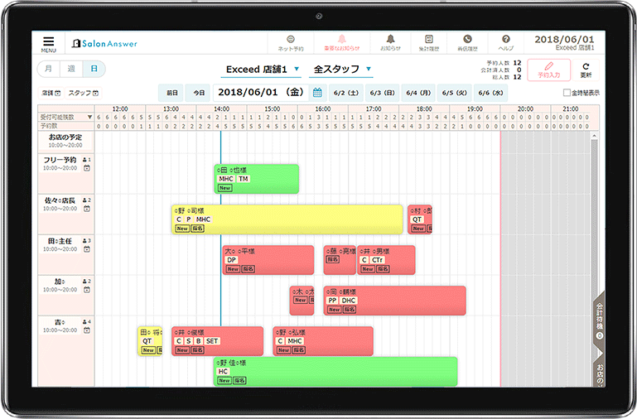Image resolution: width=637 pixels, height=419 pixels.
Task: Open the 着信履歴 call history icon
Action: [468, 43]
